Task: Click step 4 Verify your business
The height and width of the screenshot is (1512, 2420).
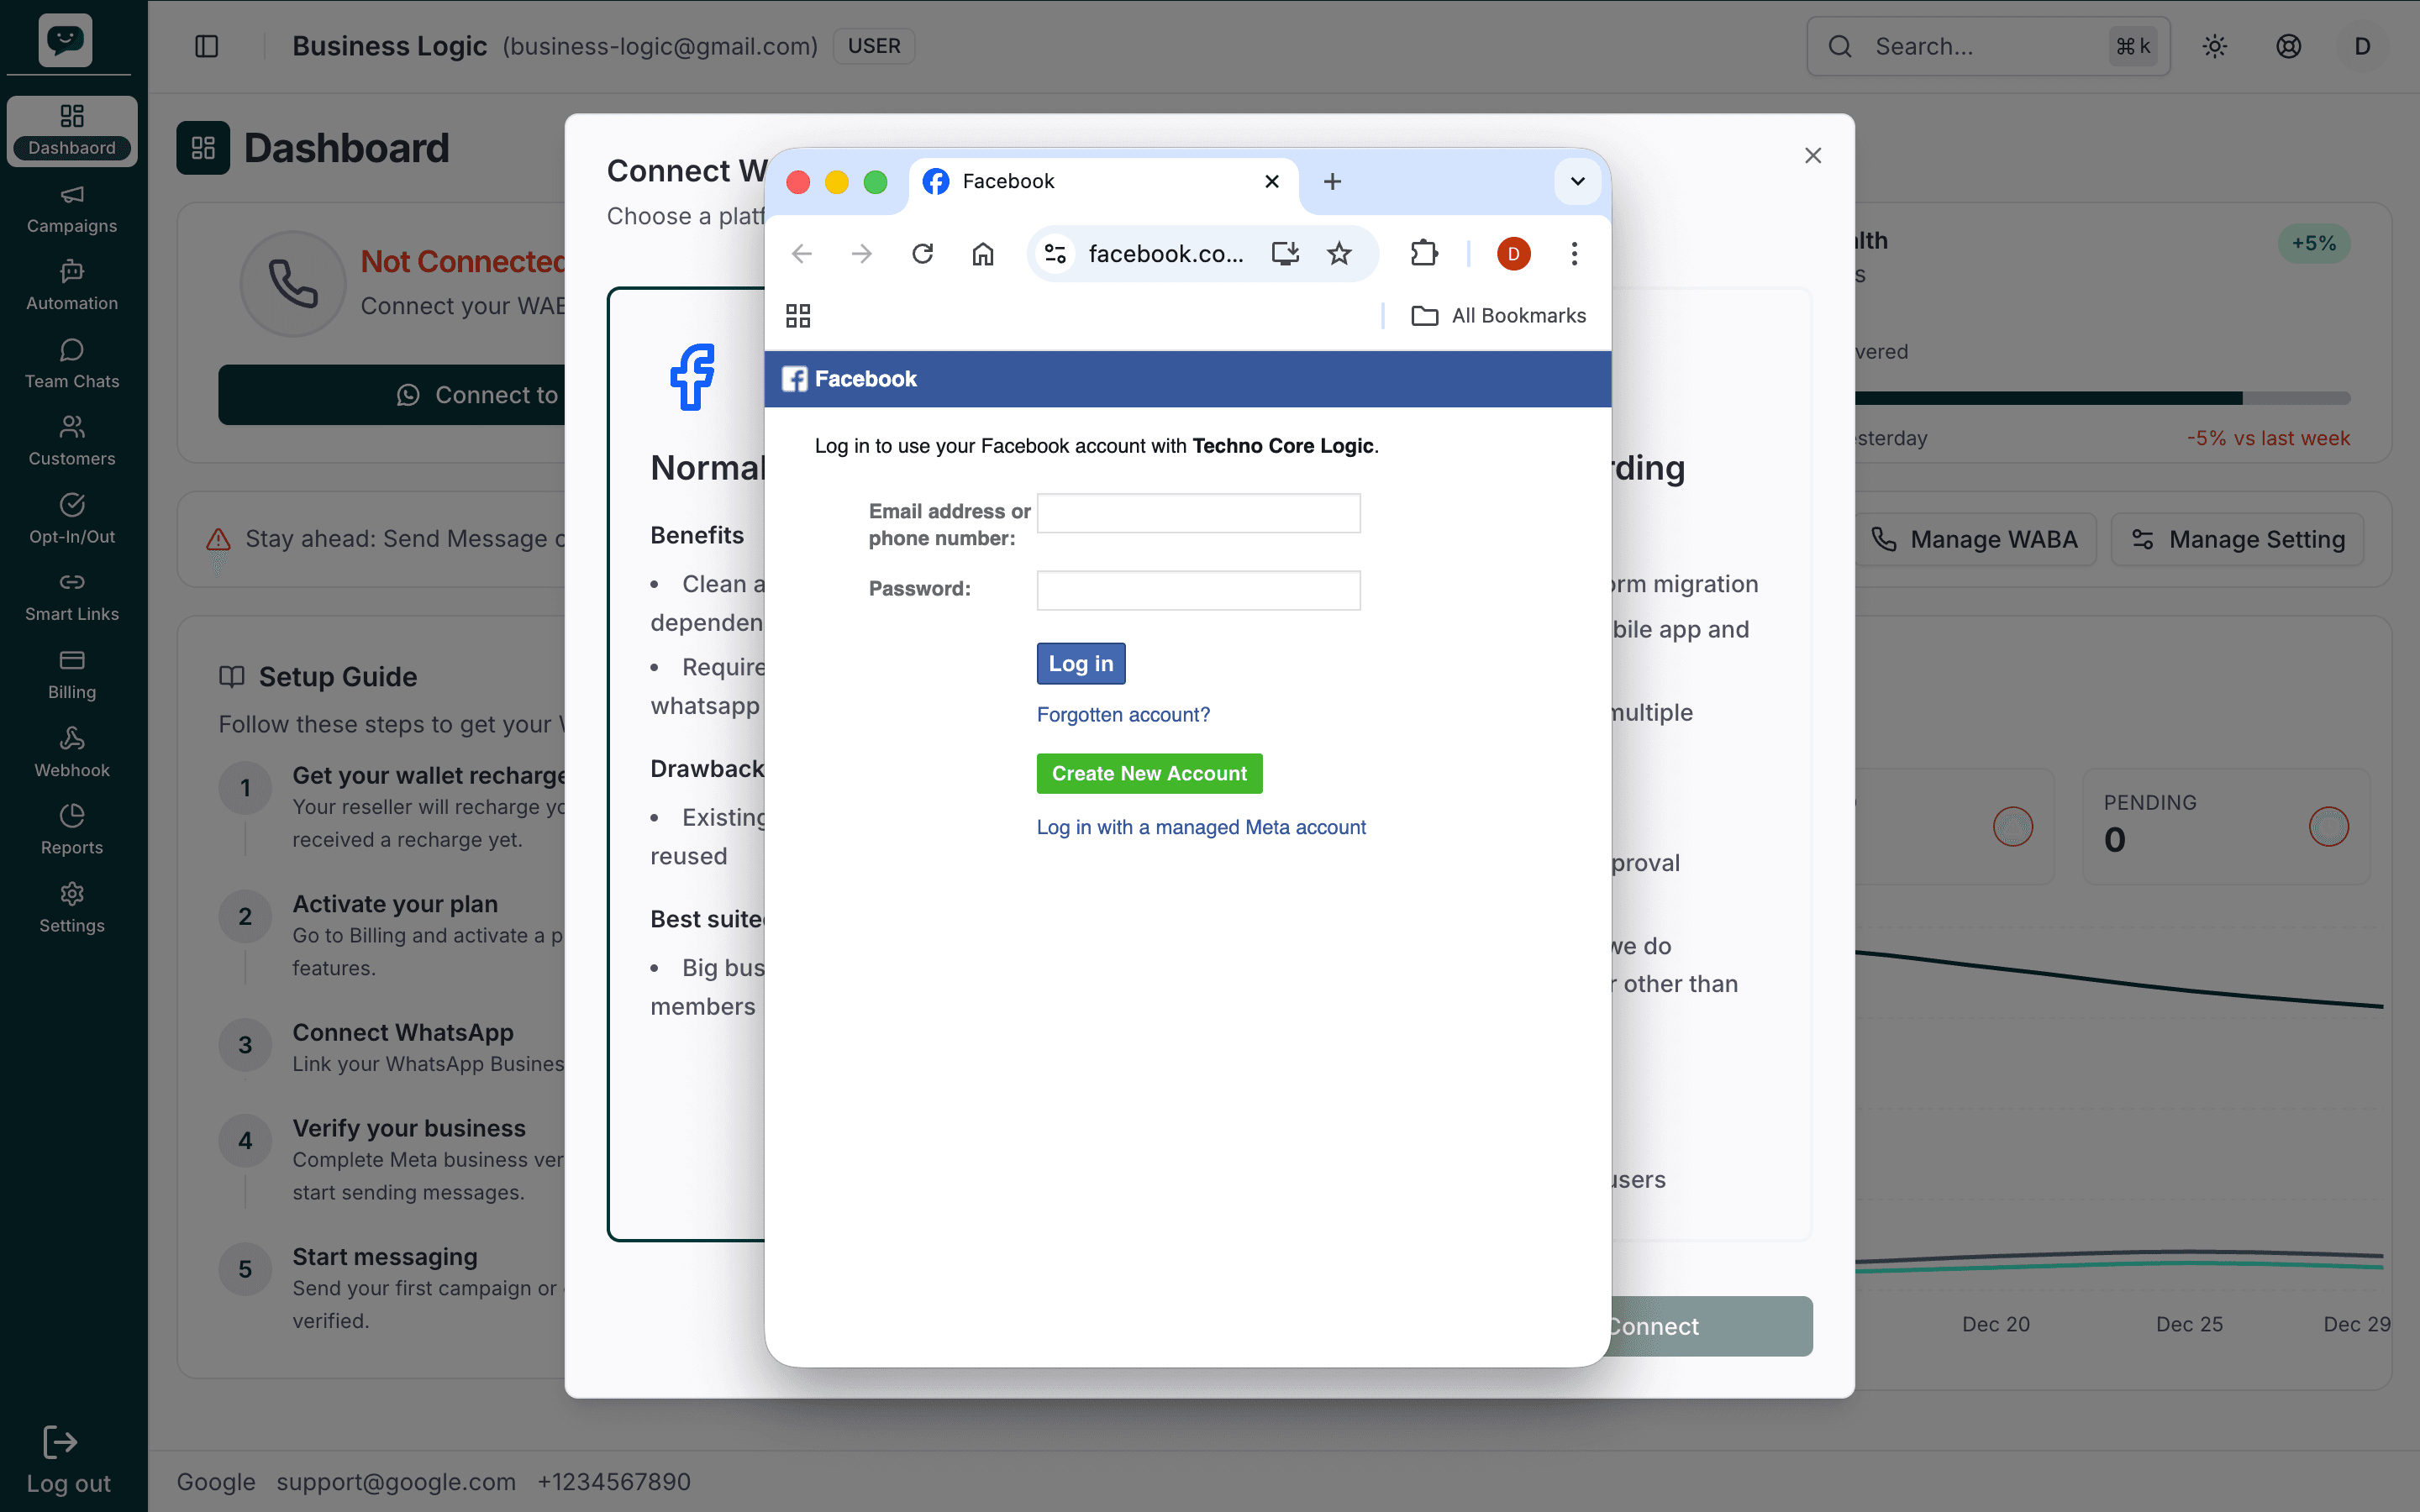Action: point(409,1128)
